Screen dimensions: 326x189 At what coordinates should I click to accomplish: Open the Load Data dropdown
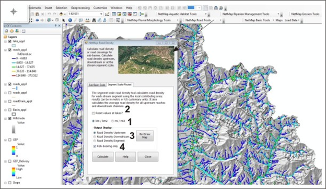click(x=292, y=20)
